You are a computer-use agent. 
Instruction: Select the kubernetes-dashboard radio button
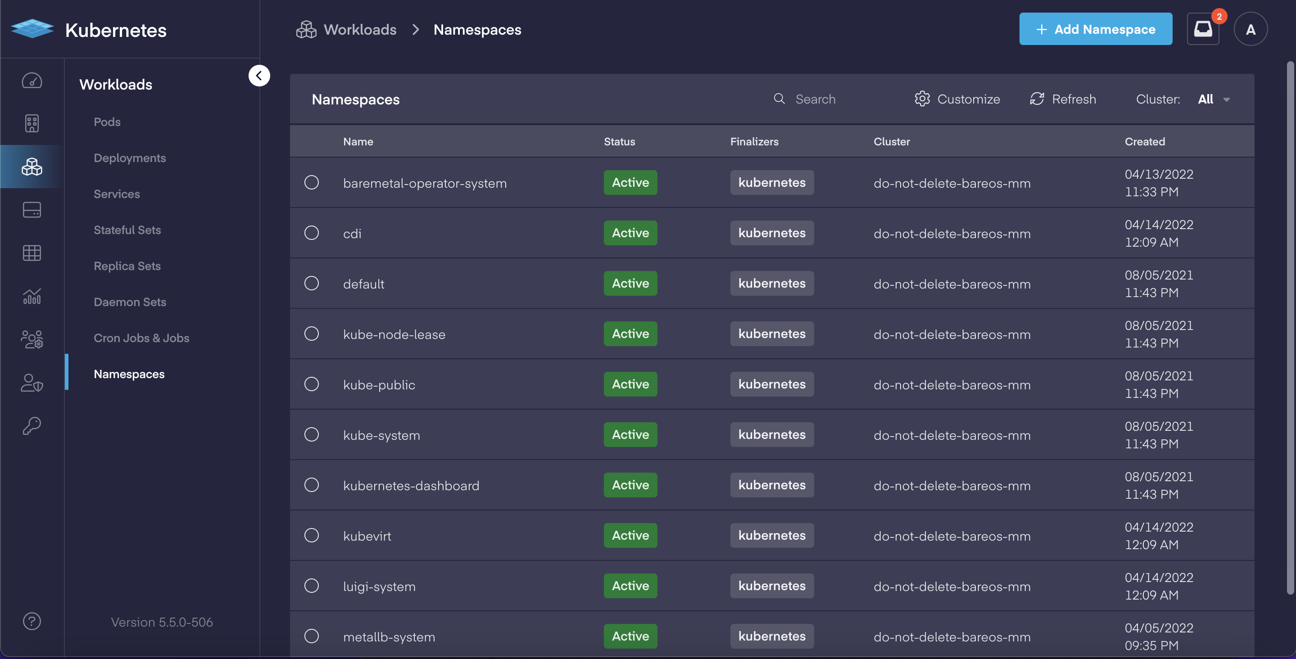click(x=312, y=484)
